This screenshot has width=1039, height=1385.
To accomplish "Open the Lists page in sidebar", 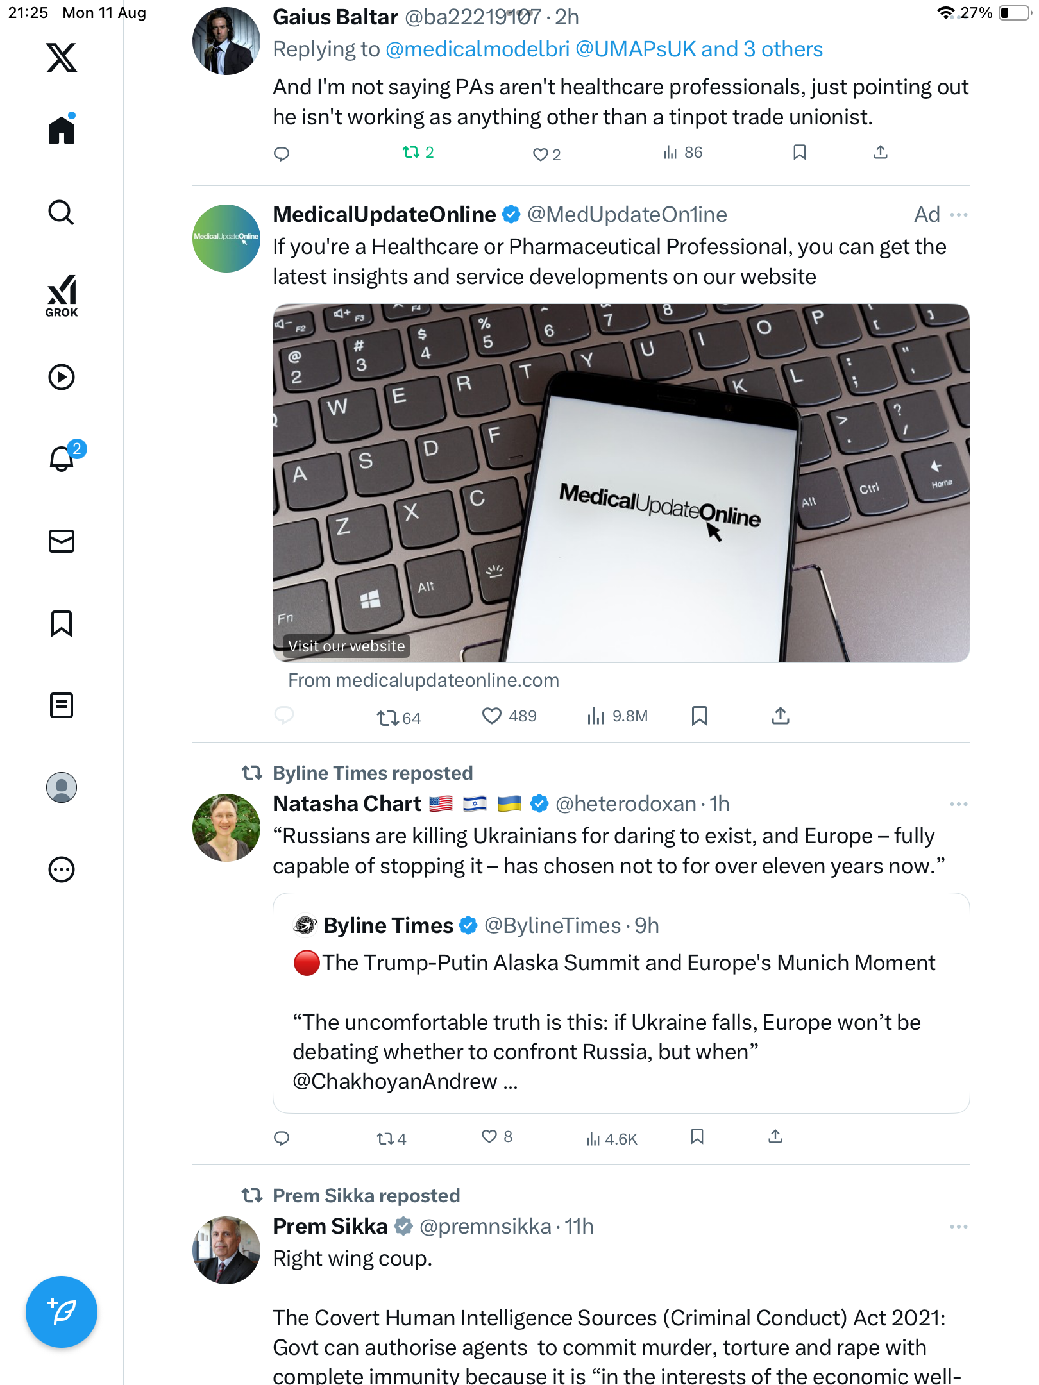I will click(62, 705).
